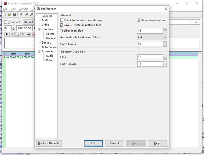Decrease Find/Replace list count

165,65
